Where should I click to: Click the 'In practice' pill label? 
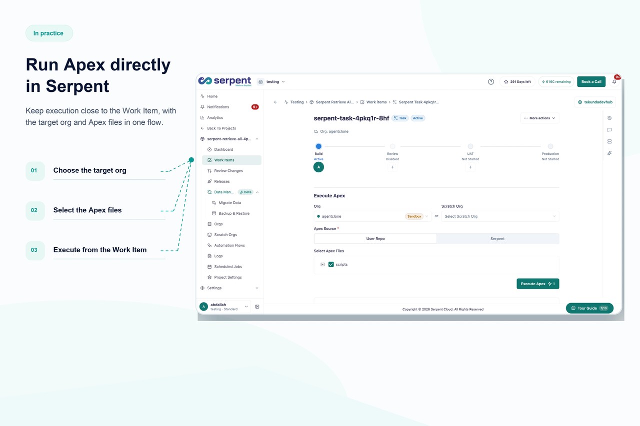click(x=48, y=33)
